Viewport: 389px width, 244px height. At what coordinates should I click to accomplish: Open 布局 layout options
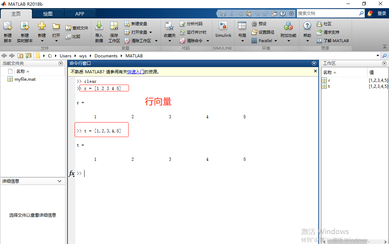pyautogui.click(x=242, y=32)
